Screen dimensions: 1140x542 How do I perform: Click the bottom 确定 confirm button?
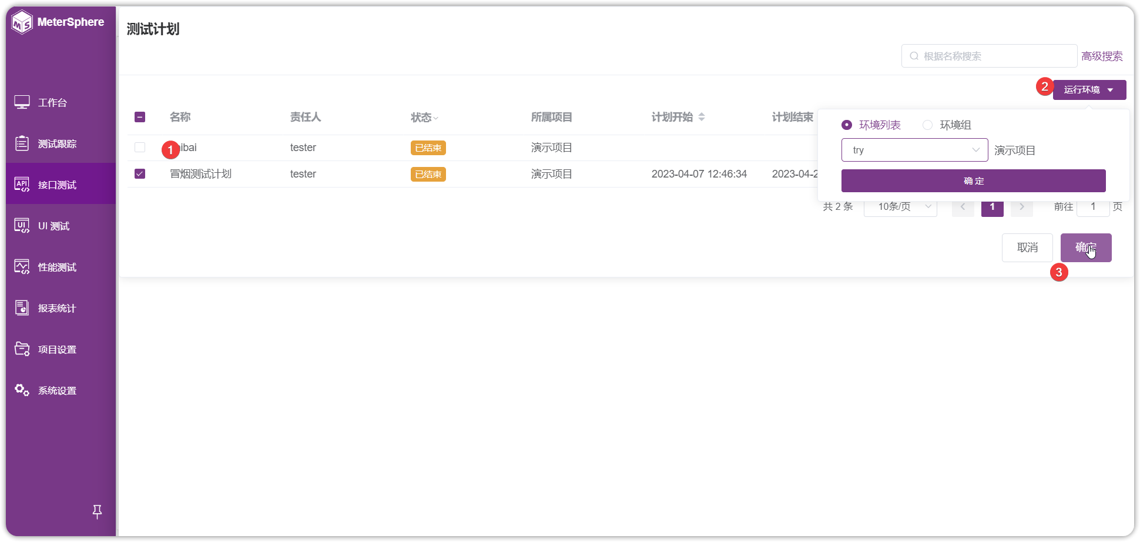coord(1085,247)
